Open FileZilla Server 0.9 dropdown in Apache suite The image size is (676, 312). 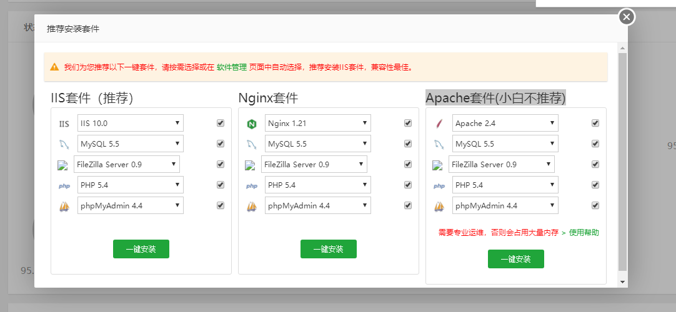[x=502, y=164]
